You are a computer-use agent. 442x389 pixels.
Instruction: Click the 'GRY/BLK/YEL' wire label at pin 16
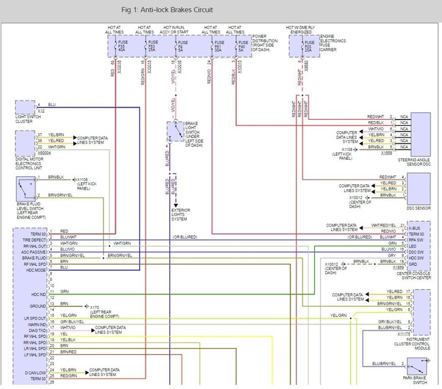click(72, 322)
